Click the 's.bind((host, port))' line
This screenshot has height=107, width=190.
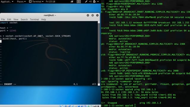[x=13, y=39]
